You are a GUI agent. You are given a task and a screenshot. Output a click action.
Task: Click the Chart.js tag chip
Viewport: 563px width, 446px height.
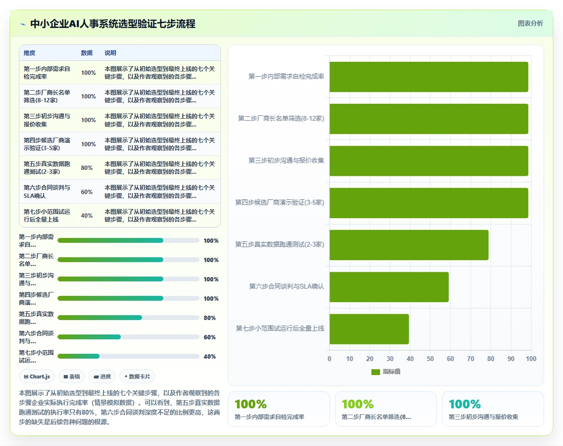[x=37, y=376]
